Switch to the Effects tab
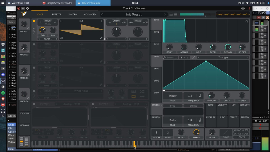 point(56,14)
